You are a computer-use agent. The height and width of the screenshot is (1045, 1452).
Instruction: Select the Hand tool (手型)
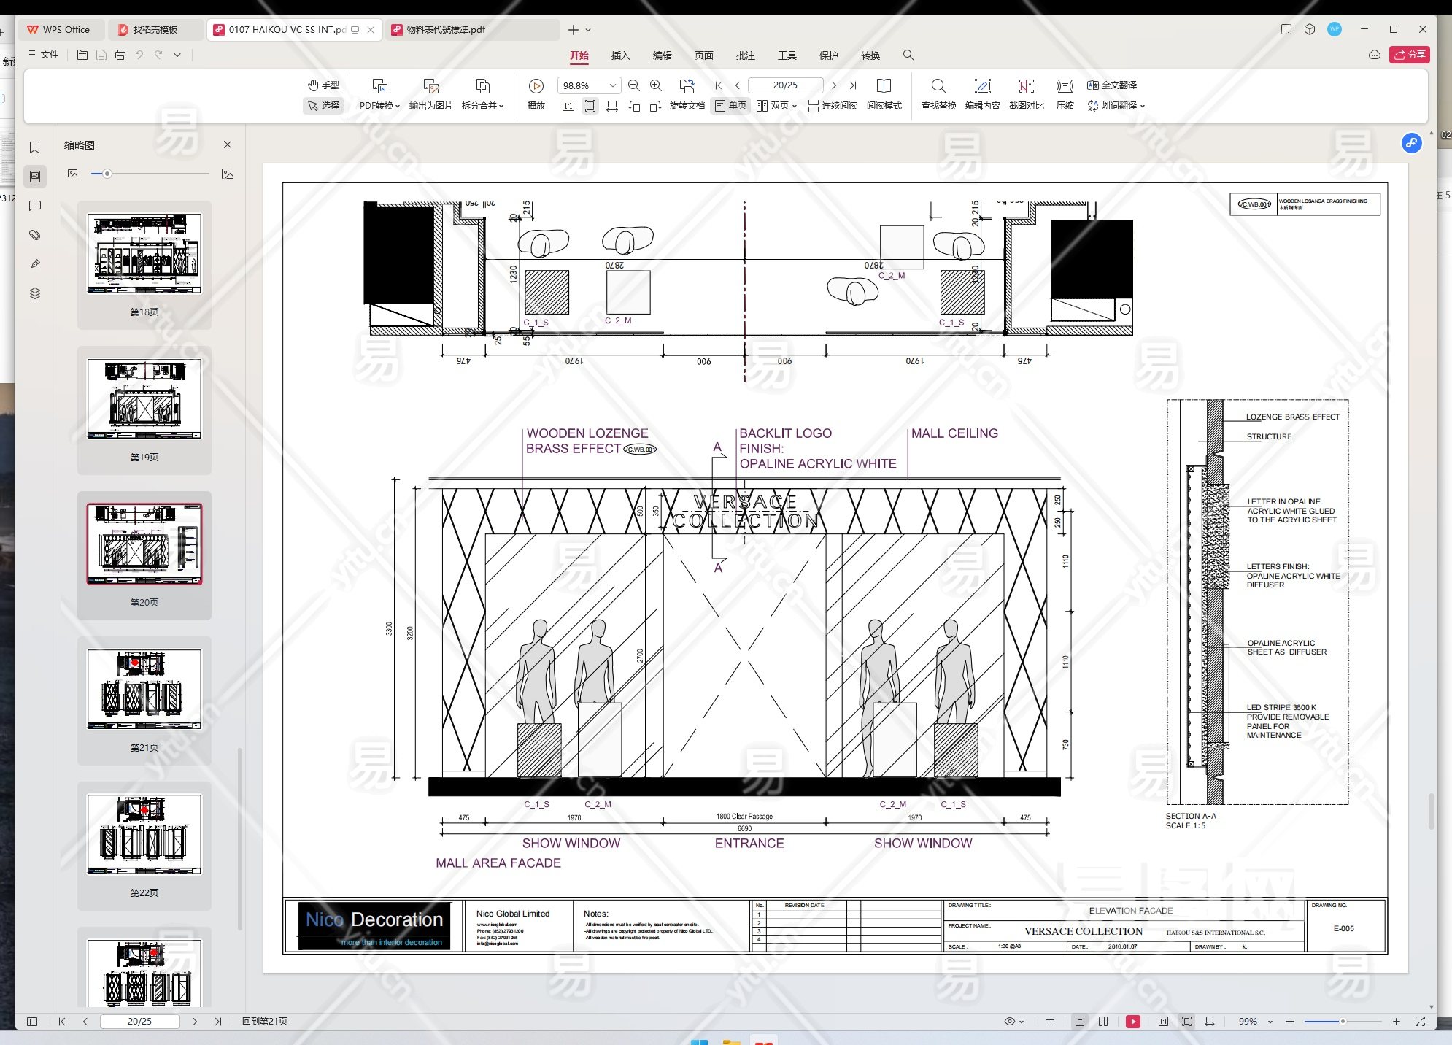click(x=323, y=85)
